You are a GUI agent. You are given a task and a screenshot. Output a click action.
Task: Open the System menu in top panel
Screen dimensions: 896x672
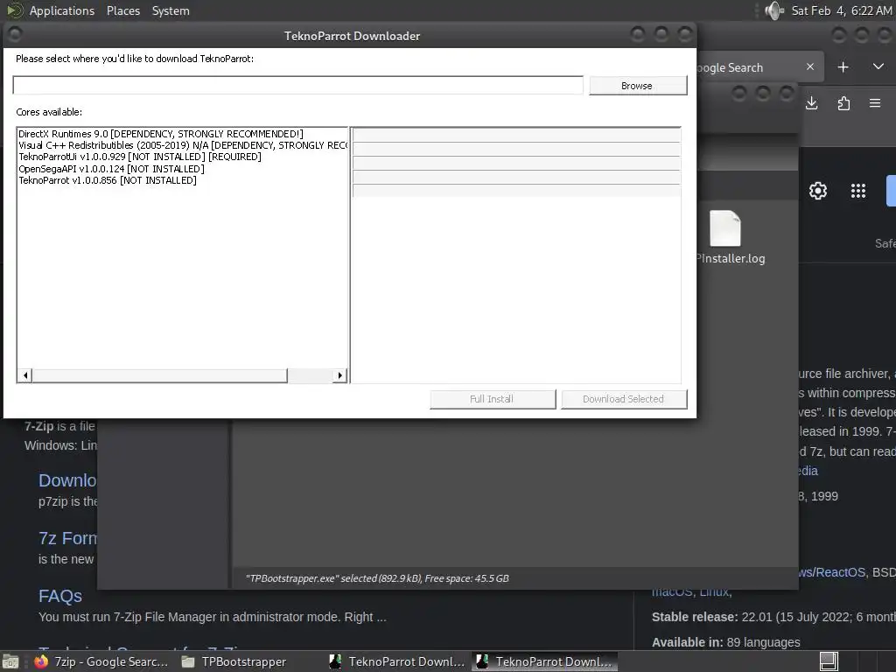(x=171, y=10)
